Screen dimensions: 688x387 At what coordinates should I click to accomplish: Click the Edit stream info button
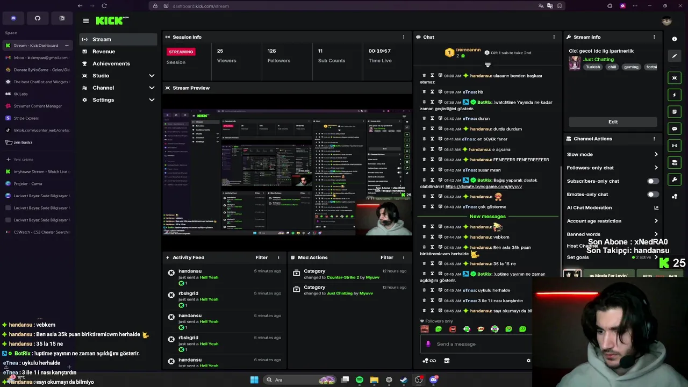(x=613, y=122)
